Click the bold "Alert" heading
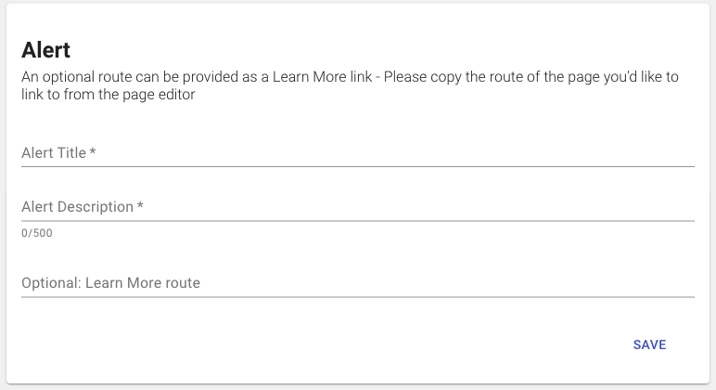Image resolution: width=716 pixels, height=390 pixels. 46,50
